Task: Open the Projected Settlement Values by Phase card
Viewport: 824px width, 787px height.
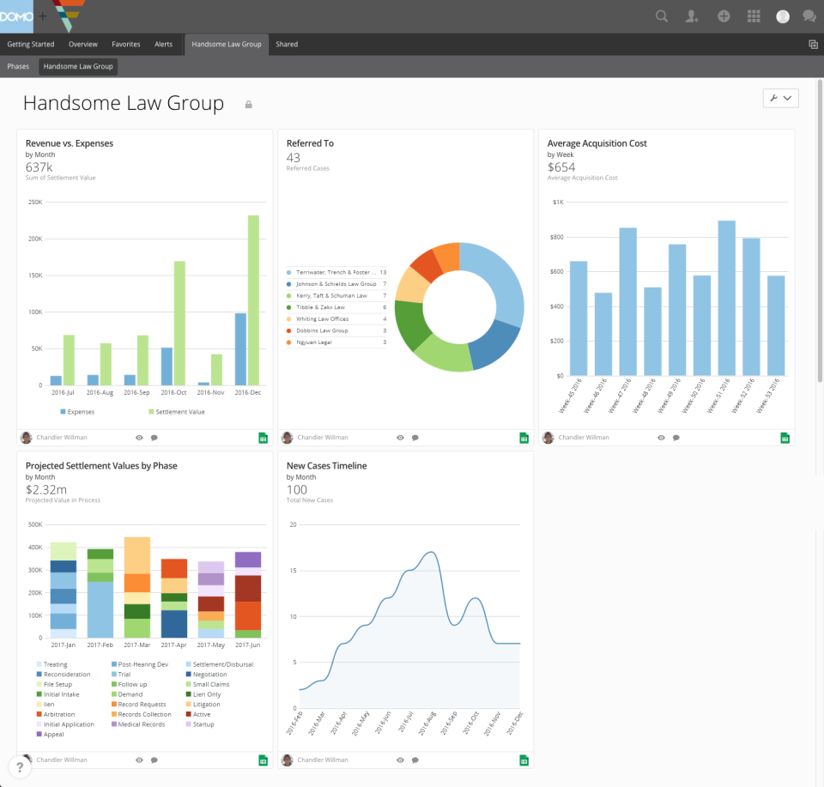Action: 101,466
